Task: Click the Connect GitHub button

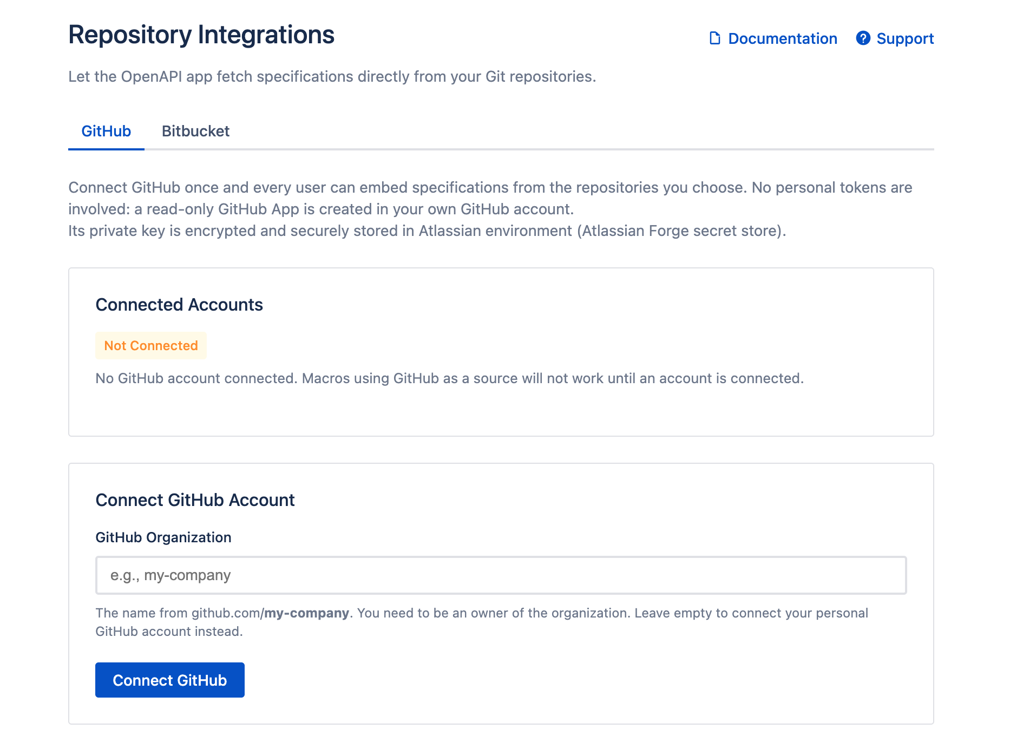Action: tap(170, 680)
